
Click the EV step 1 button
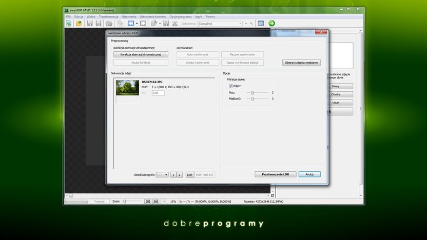[x=173, y=175]
